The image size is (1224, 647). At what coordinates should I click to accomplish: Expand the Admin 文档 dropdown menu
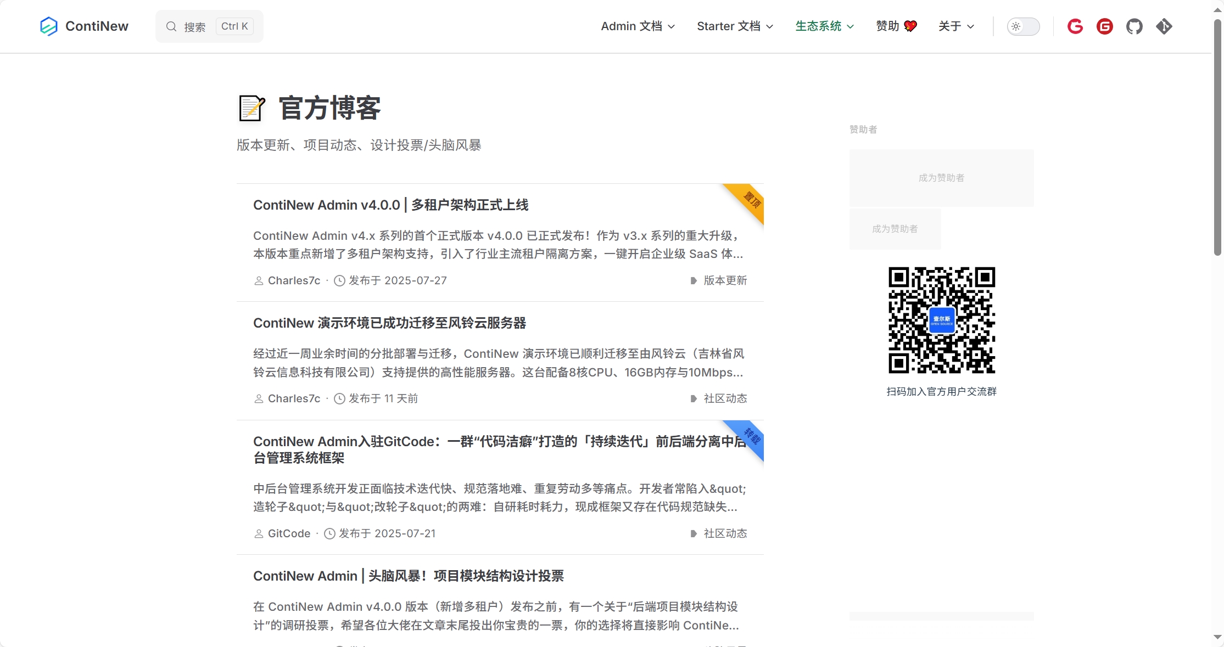click(x=638, y=26)
